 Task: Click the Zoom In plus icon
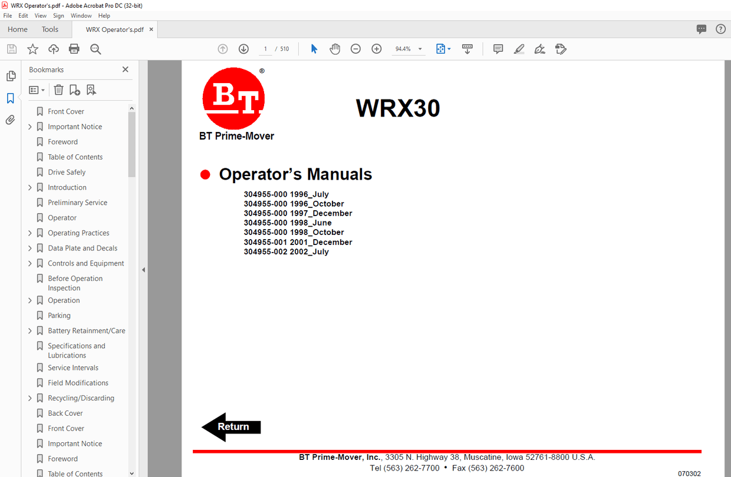[x=377, y=49]
